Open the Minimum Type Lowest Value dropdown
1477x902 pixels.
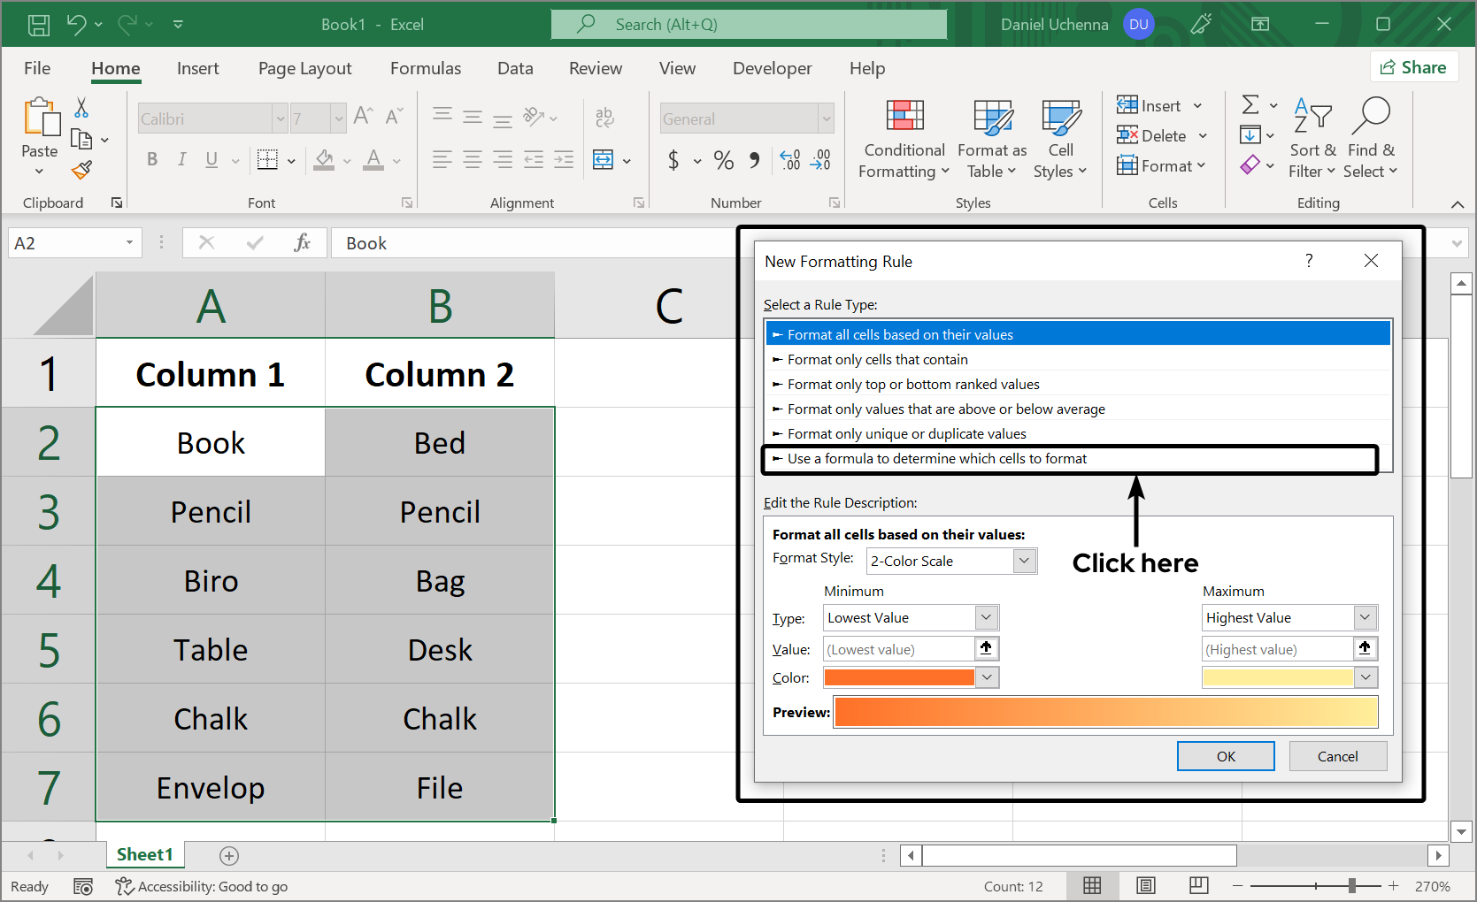(986, 617)
